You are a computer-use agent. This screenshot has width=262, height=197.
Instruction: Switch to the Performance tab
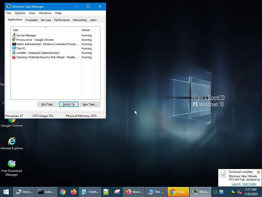click(x=62, y=20)
